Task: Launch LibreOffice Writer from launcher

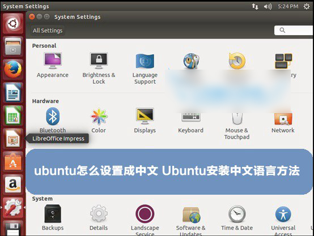Action: click(x=13, y=92)
